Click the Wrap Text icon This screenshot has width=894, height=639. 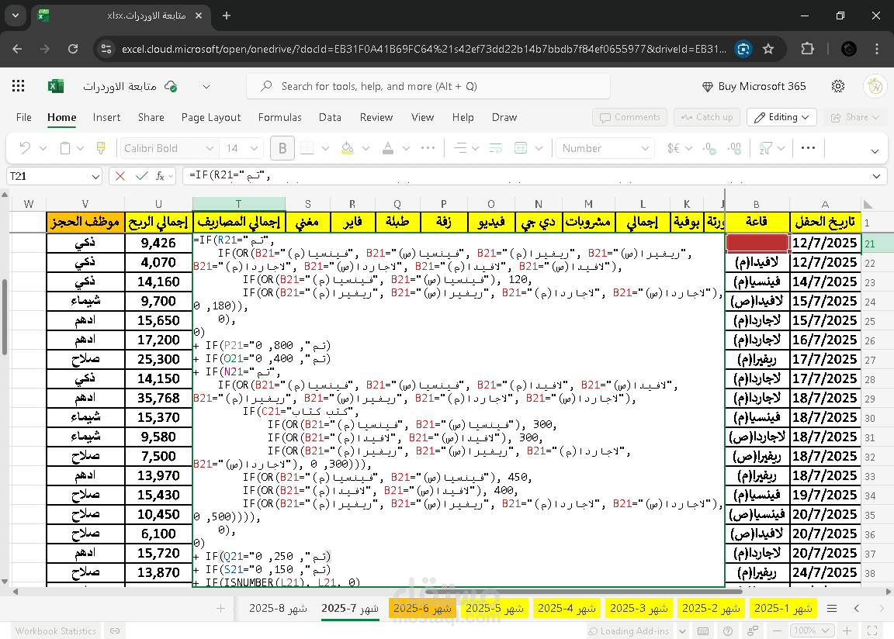[x=495, y=148]
